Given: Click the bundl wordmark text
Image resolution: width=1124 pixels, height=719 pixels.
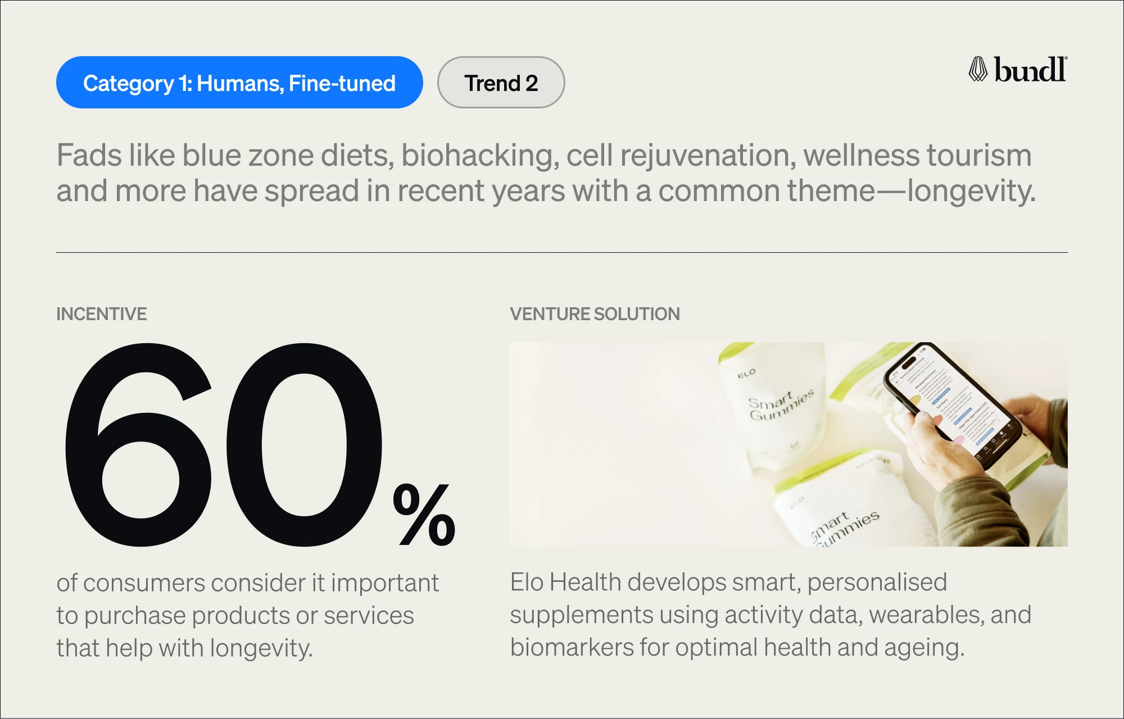Looking at the screenshot, I should point(1030,70).
